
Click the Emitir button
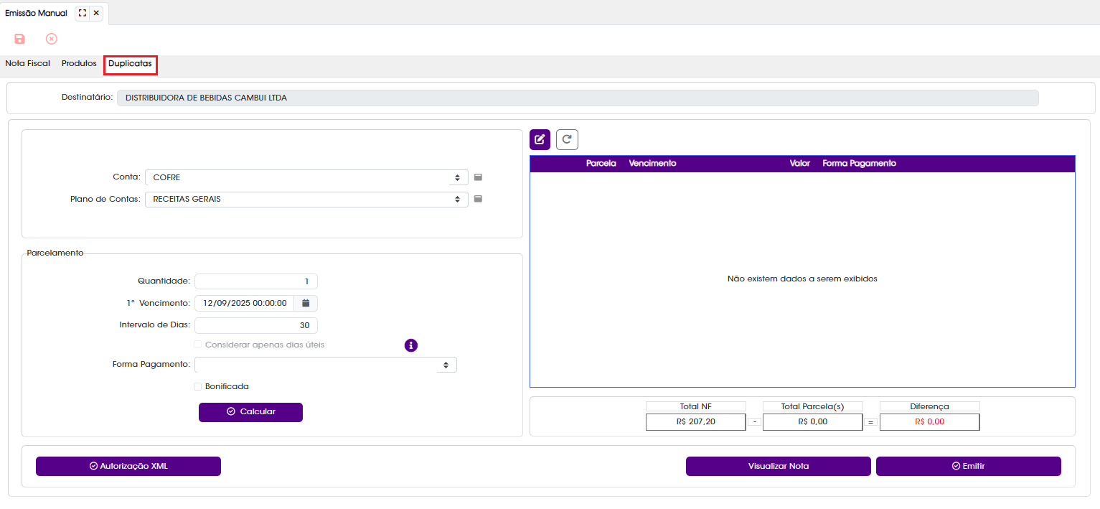click(x=969, y=466)
